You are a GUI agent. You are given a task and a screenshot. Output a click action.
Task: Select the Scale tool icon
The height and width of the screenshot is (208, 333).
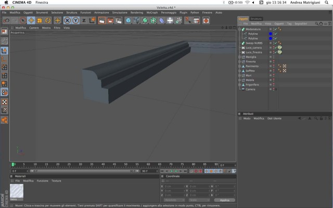[x=40, y=21]
